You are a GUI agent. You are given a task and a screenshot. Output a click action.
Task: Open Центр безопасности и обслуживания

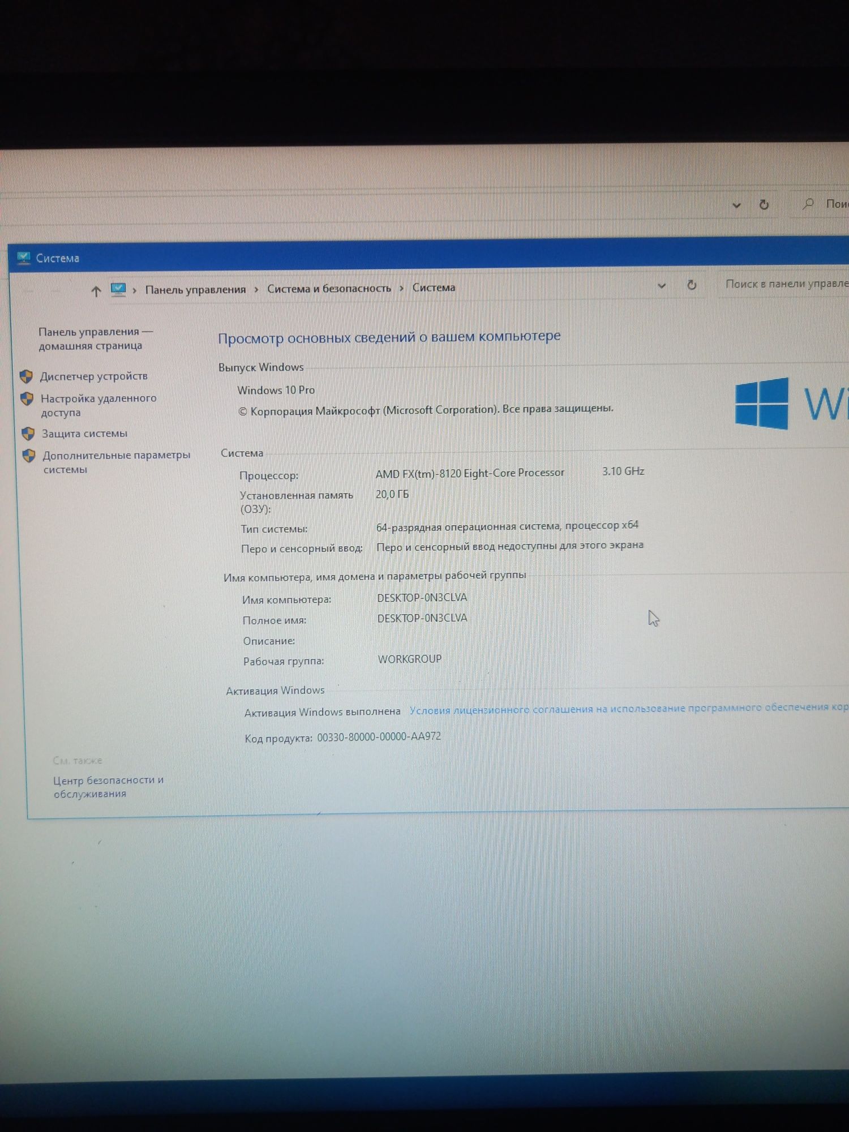[108, 787]
